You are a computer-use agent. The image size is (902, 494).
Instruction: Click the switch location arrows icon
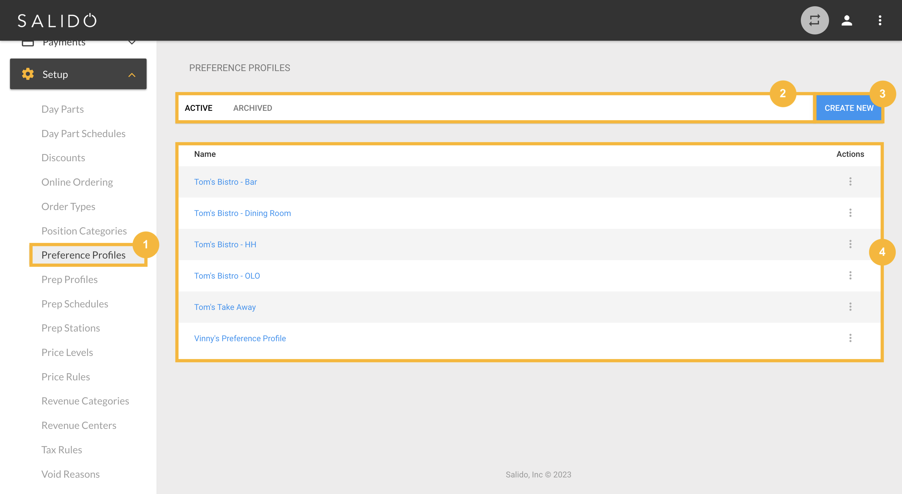814,20
